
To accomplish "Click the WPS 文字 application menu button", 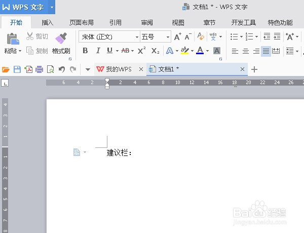I will pos(24,7).
